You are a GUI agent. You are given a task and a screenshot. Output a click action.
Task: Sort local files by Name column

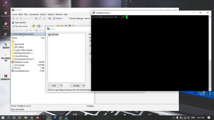[23, 38]
